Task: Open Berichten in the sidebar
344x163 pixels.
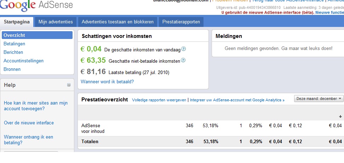Action: [x=13, y=52]
